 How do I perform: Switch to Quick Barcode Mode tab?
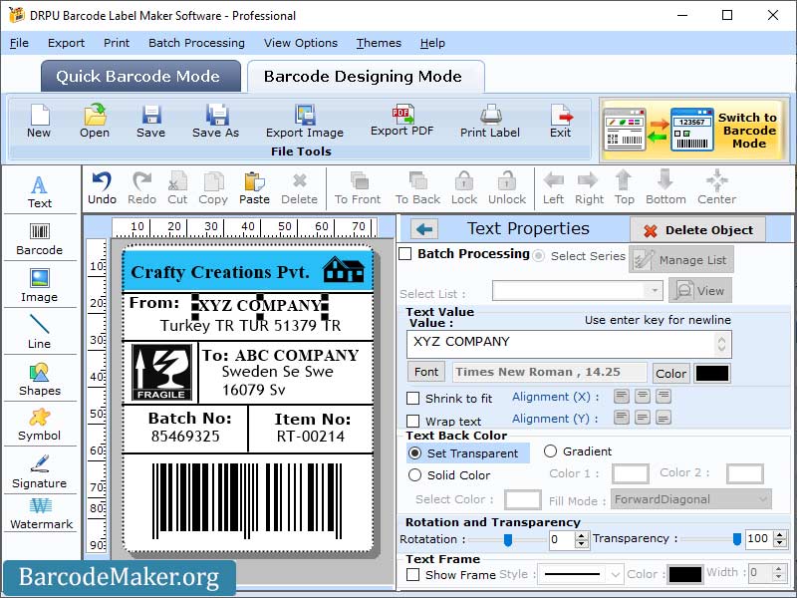[139, 76]
